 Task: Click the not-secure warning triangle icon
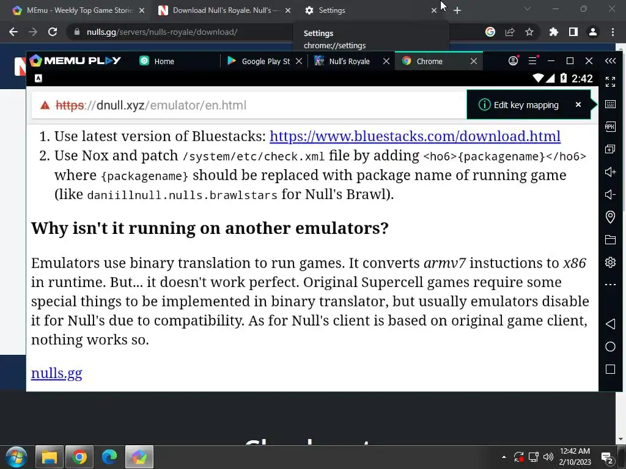click(x=45, y=105)
